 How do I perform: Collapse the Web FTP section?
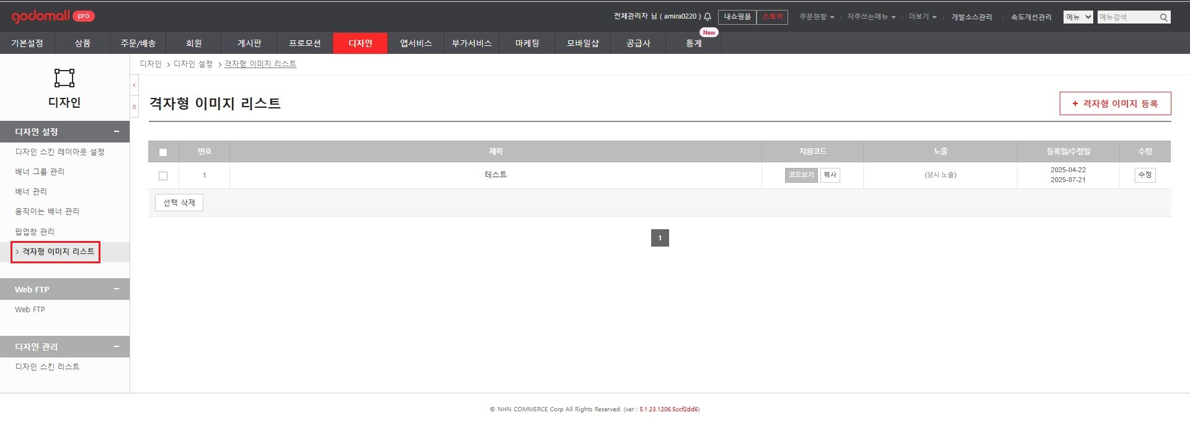click(x=116, y=289)
